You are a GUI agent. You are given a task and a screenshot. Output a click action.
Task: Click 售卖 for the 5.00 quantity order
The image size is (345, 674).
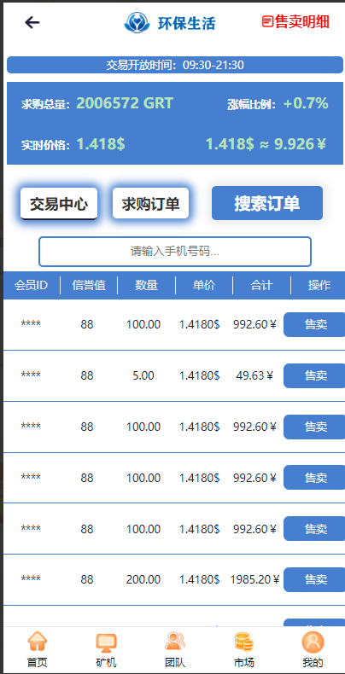pos(314,375)
